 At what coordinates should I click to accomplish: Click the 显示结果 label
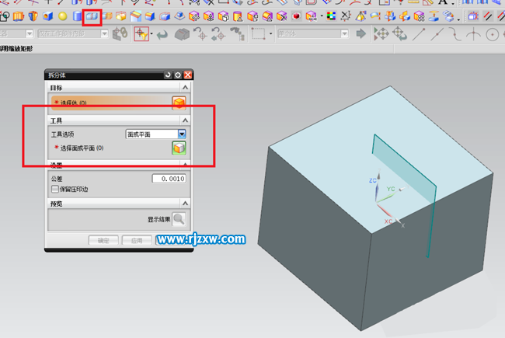158,219
